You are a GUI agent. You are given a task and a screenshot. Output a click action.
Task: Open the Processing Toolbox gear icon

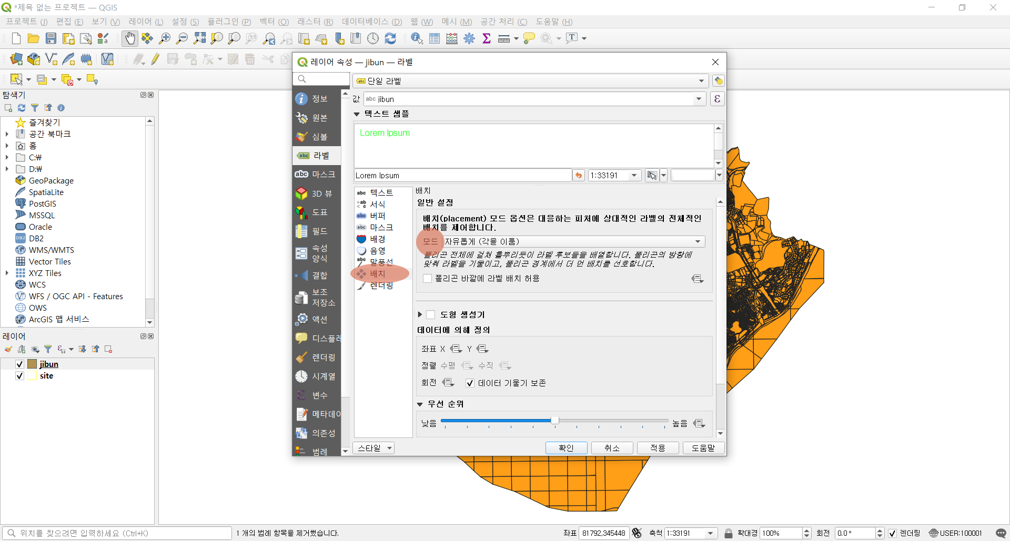pos(469,38)
